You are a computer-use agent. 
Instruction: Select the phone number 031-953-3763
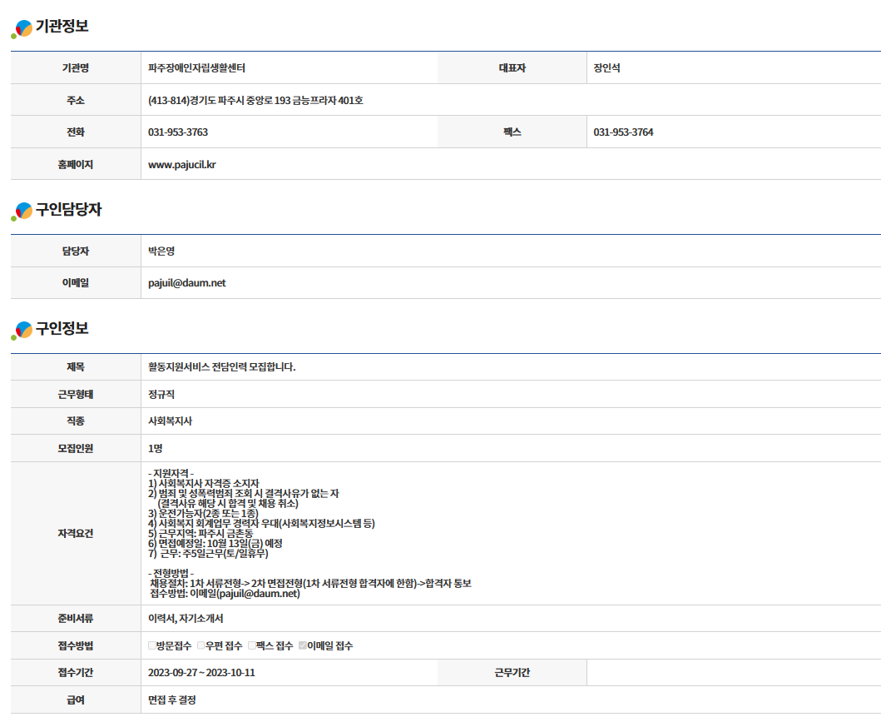pyautogui.click(x=178, y=132)
